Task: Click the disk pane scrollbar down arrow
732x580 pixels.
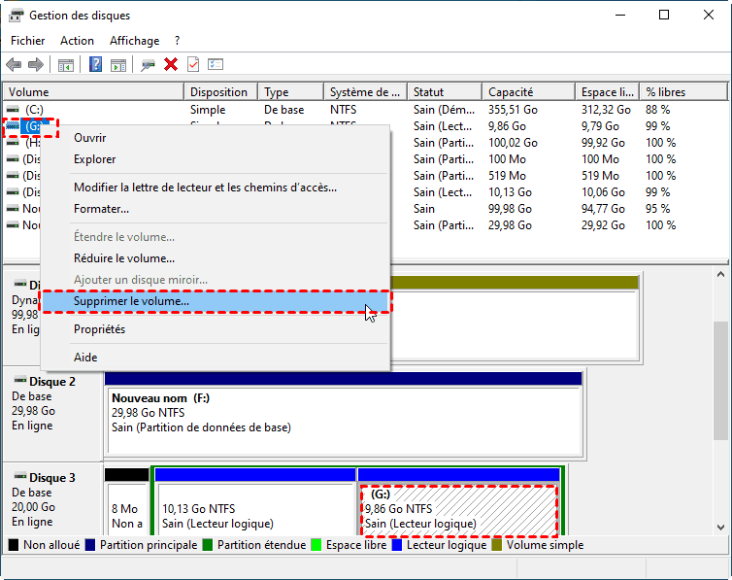Action: [x=720, y=528]
